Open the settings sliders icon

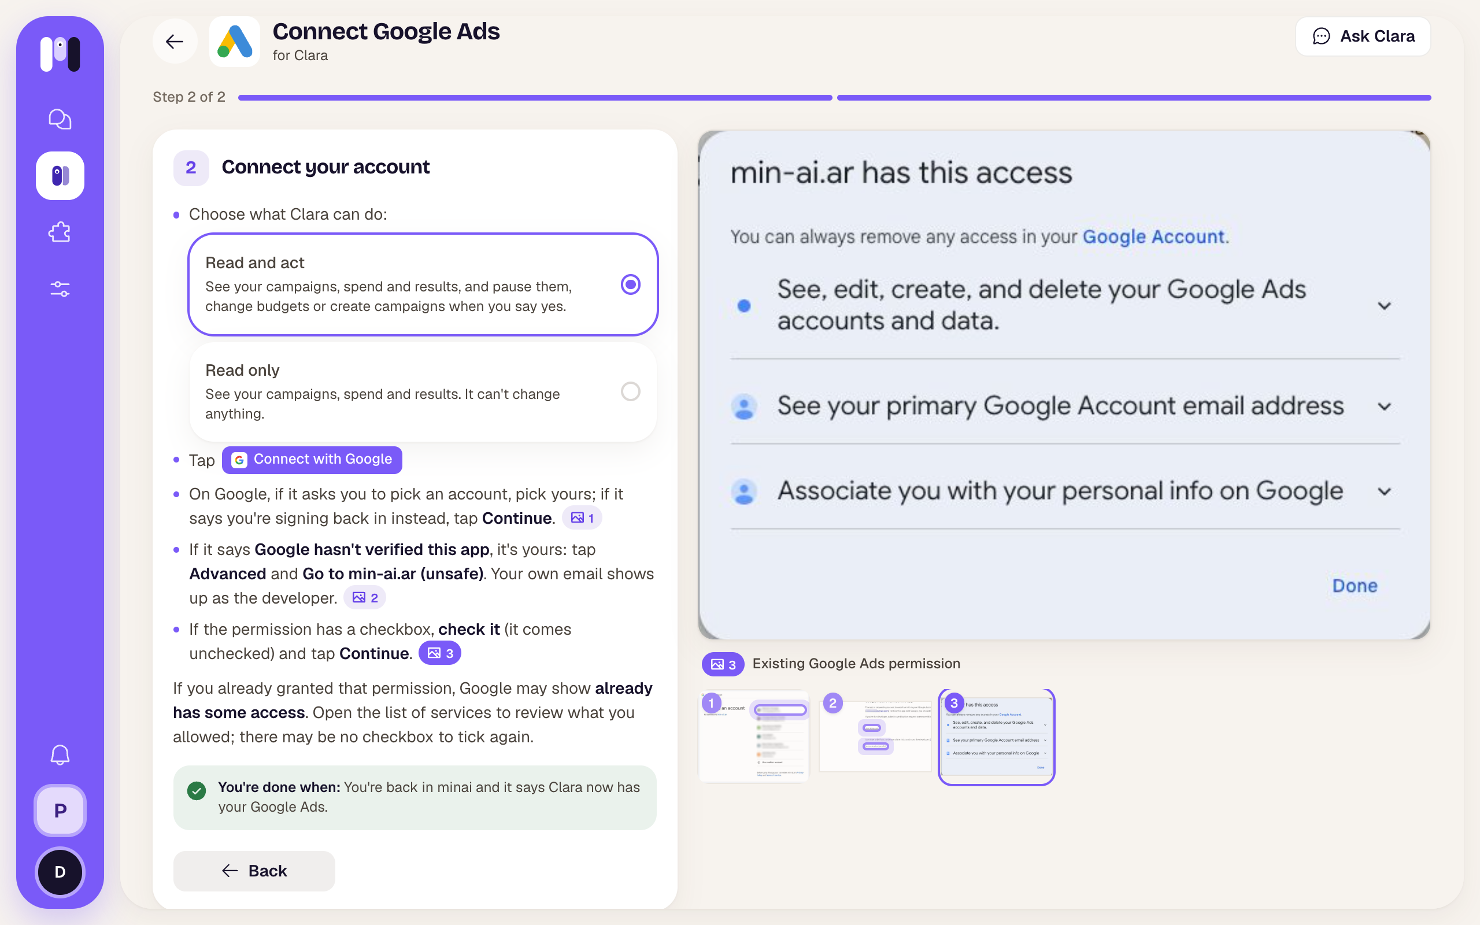pos(60,288)
